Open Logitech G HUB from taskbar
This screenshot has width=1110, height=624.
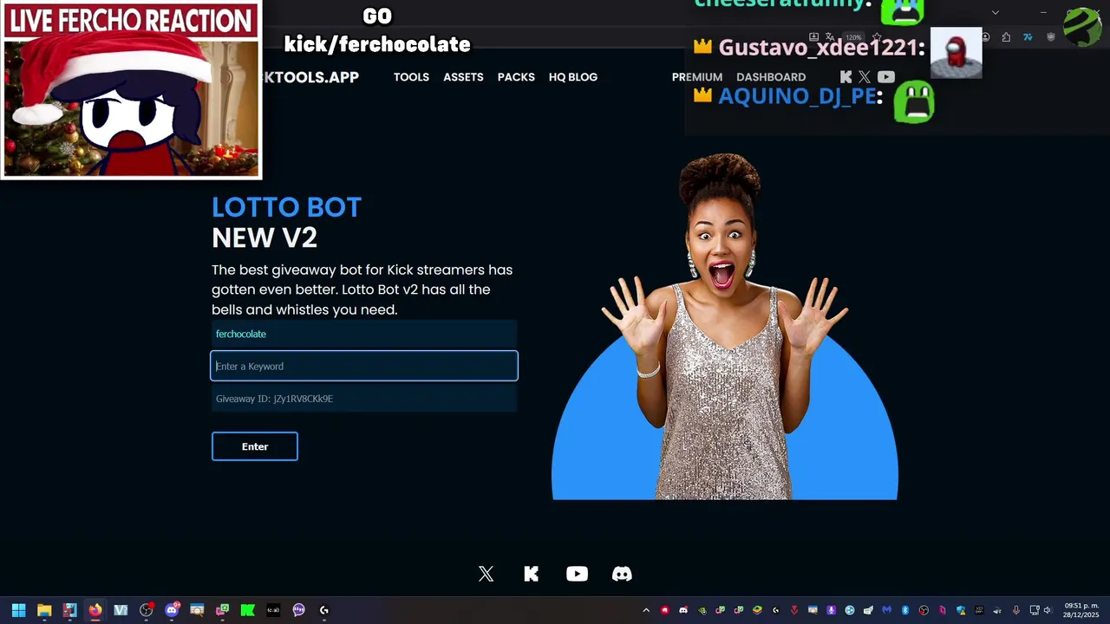(323, 610)
